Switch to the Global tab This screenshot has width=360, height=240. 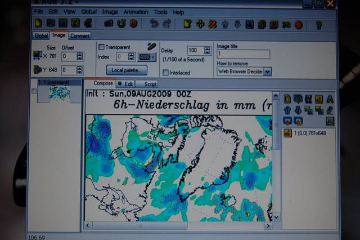(x=42, y=35)
